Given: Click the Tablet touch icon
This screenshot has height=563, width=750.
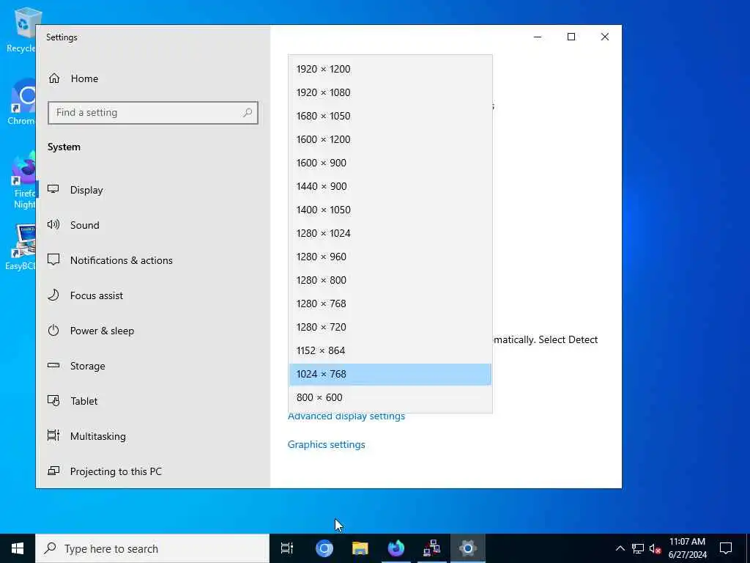Looking at the screenshot, I should tap(53, 400).
